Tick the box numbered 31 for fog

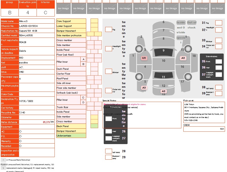tap(219, 23)
